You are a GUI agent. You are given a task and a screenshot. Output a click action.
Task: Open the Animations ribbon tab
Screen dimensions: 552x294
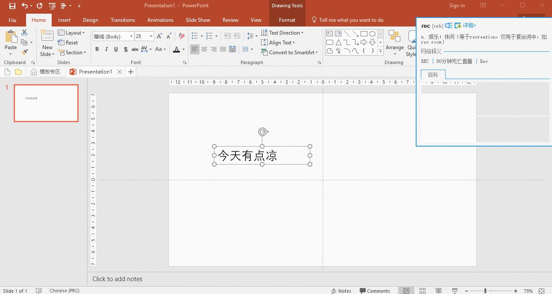pos(160,20)
